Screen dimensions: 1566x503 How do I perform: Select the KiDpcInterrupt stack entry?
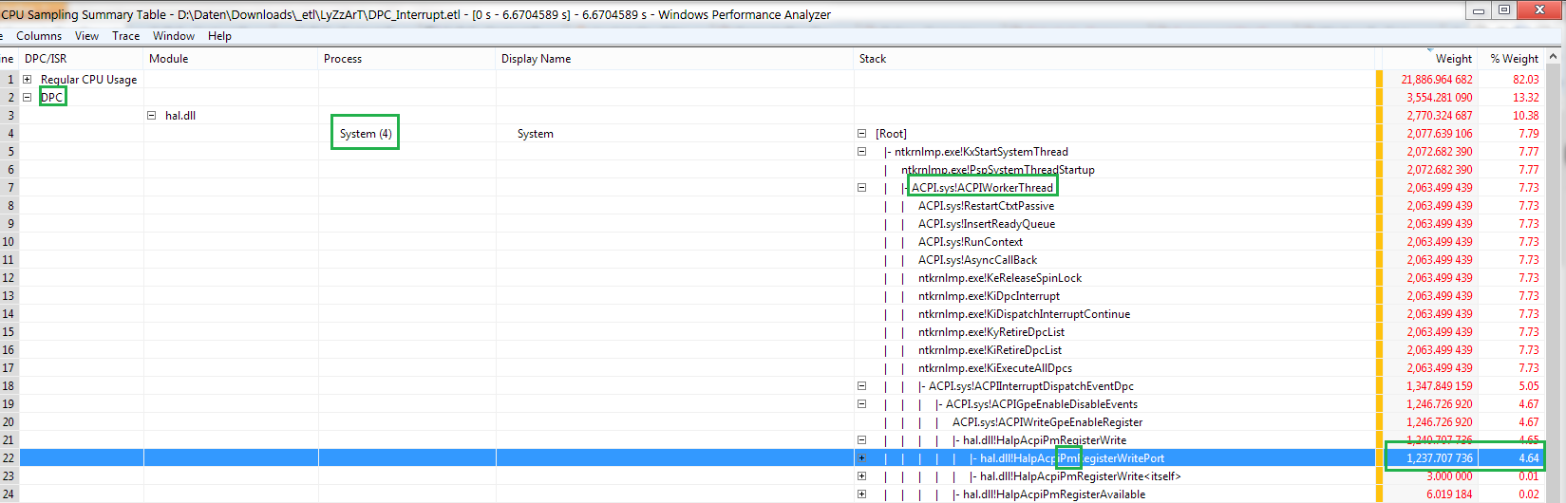(989, 296)
